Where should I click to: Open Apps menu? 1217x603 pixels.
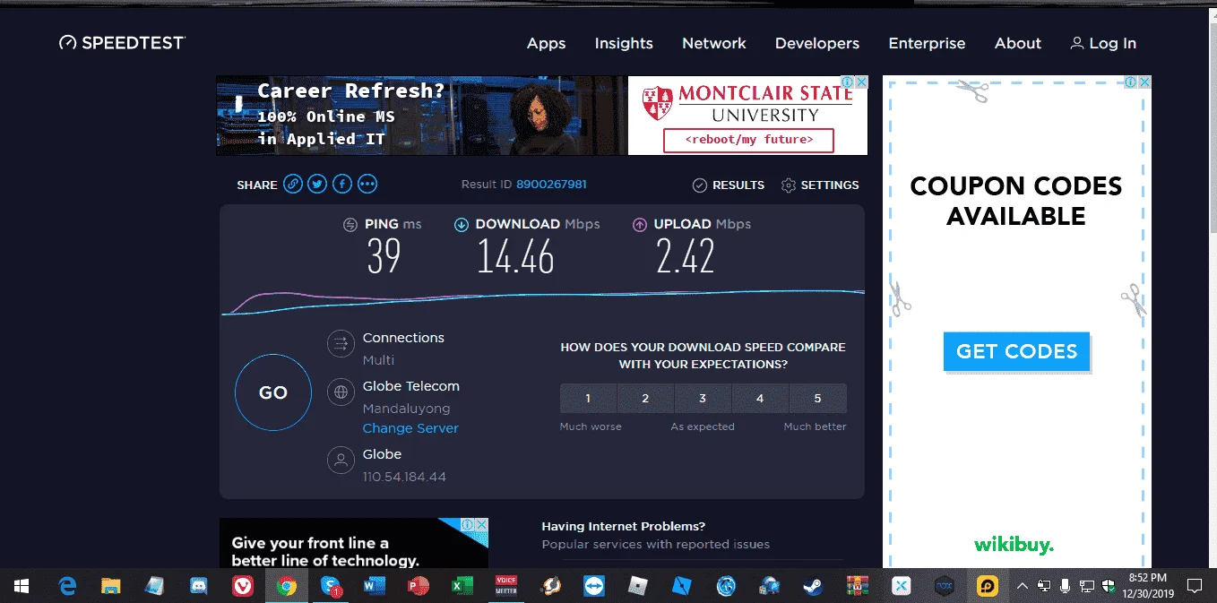[x=547, y=43]
